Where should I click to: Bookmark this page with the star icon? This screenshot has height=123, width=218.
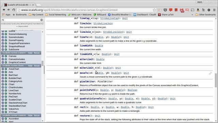[x=154, y=10]
